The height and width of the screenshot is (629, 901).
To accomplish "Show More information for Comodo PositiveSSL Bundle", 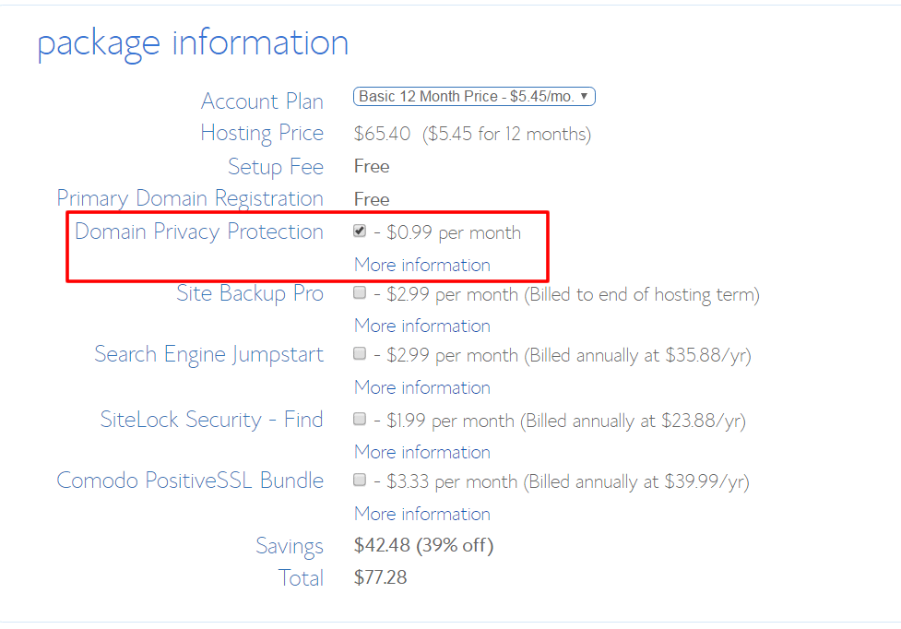I will (422, 514).
